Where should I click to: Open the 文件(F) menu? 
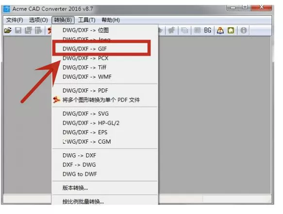coord(15,20)
